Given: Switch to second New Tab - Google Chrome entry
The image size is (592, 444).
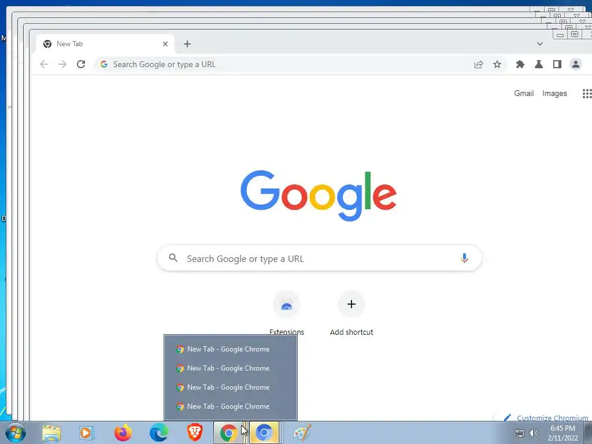Looking at the screenshot, I should click(x=230, y=368).
